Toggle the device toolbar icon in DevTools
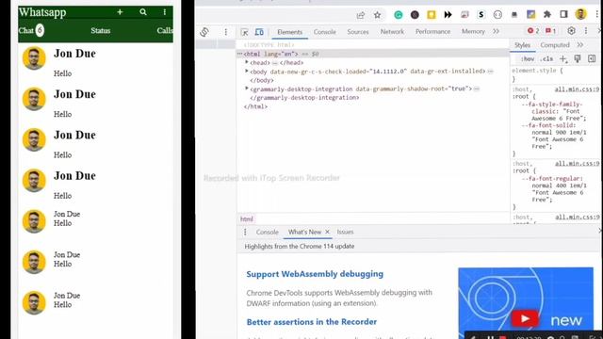Image resolution: width=603 pixels, height=339 pixels. (x=260, y=32)
